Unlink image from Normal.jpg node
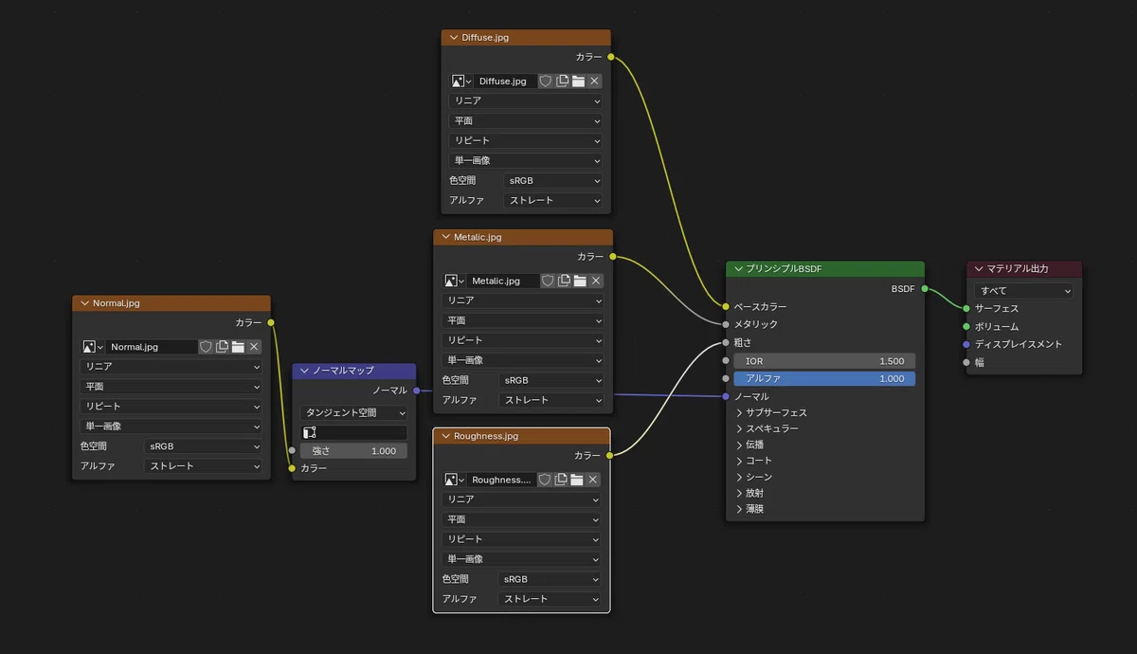Screen dimensions: 1137x654 pyautogui.click(x=254, y=347)
